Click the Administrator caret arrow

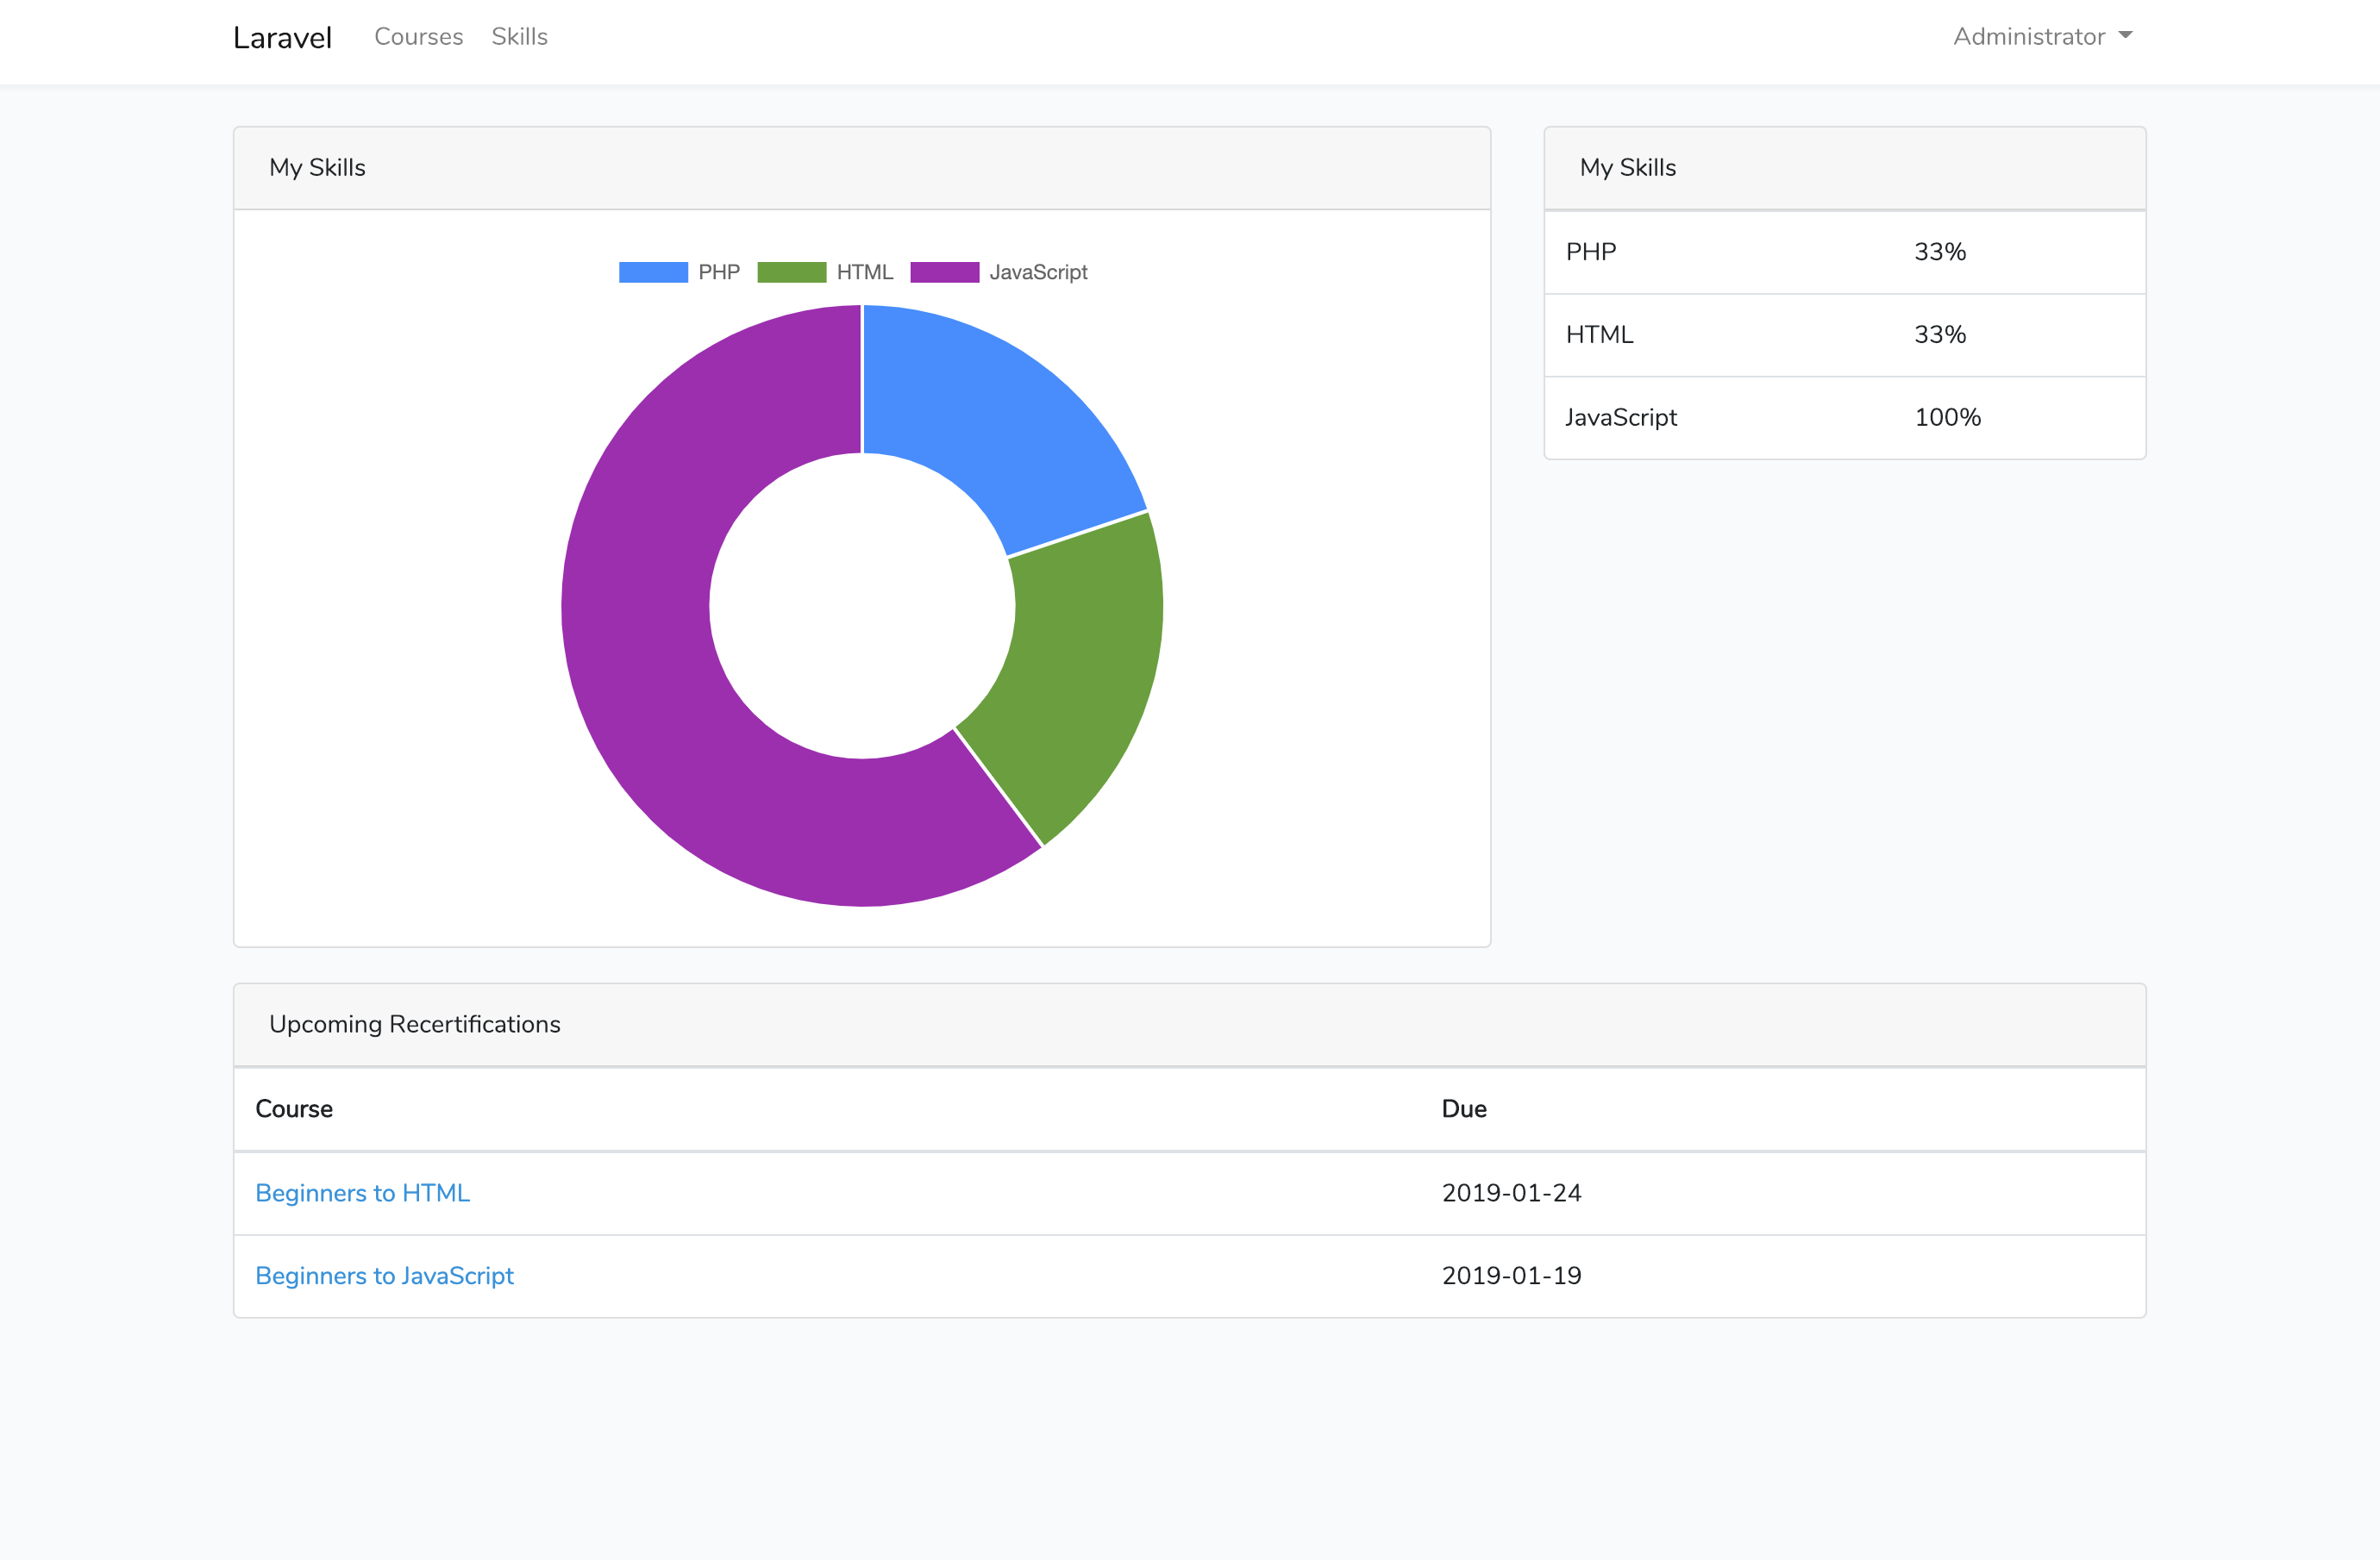(x=2125, y=36)
